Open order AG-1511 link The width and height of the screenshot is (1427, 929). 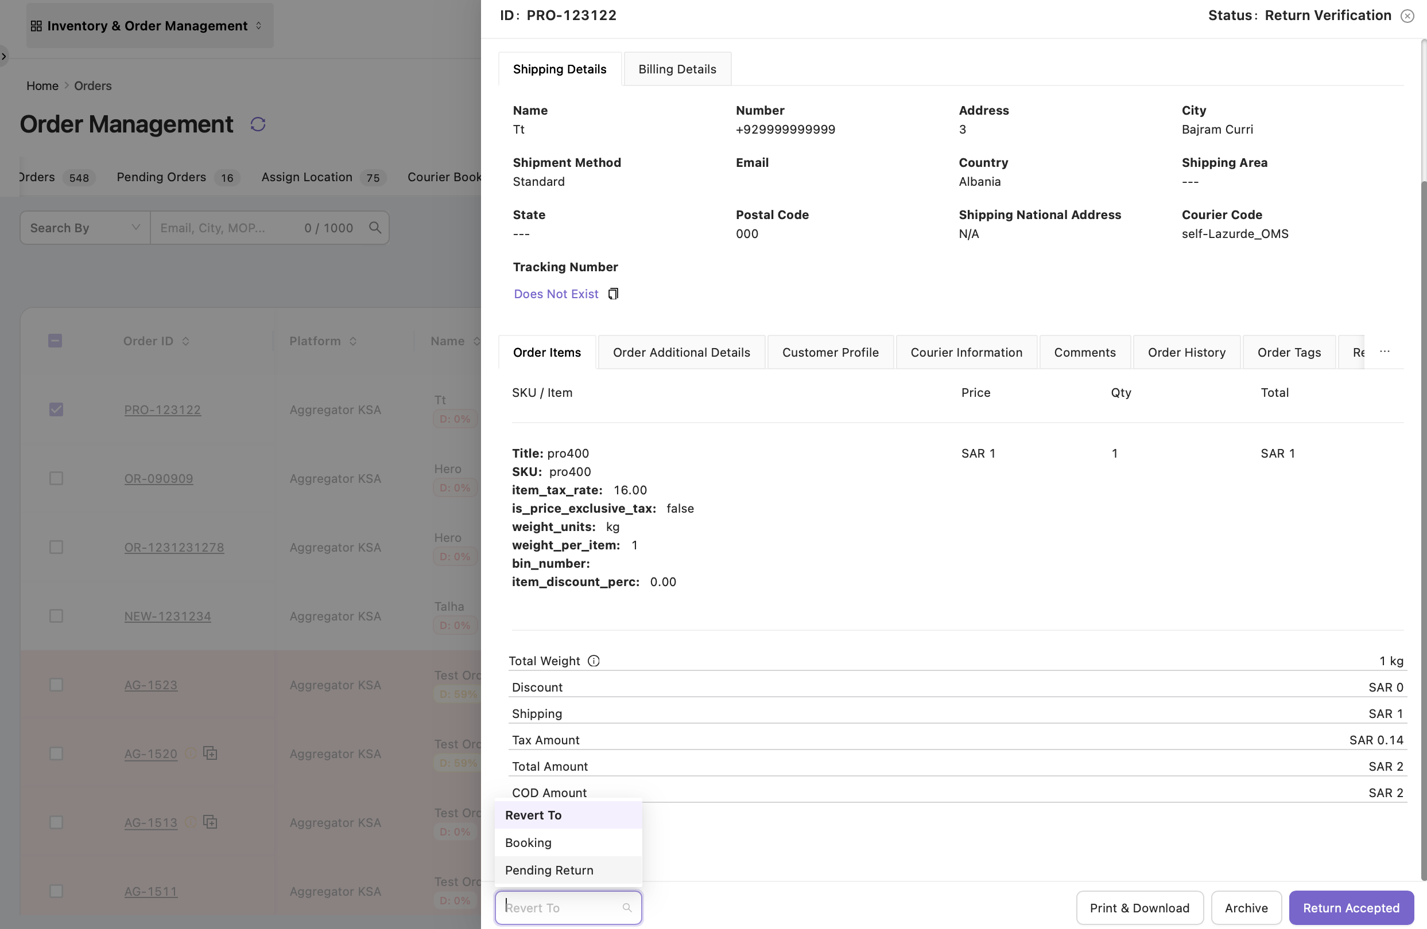[150, 891]
